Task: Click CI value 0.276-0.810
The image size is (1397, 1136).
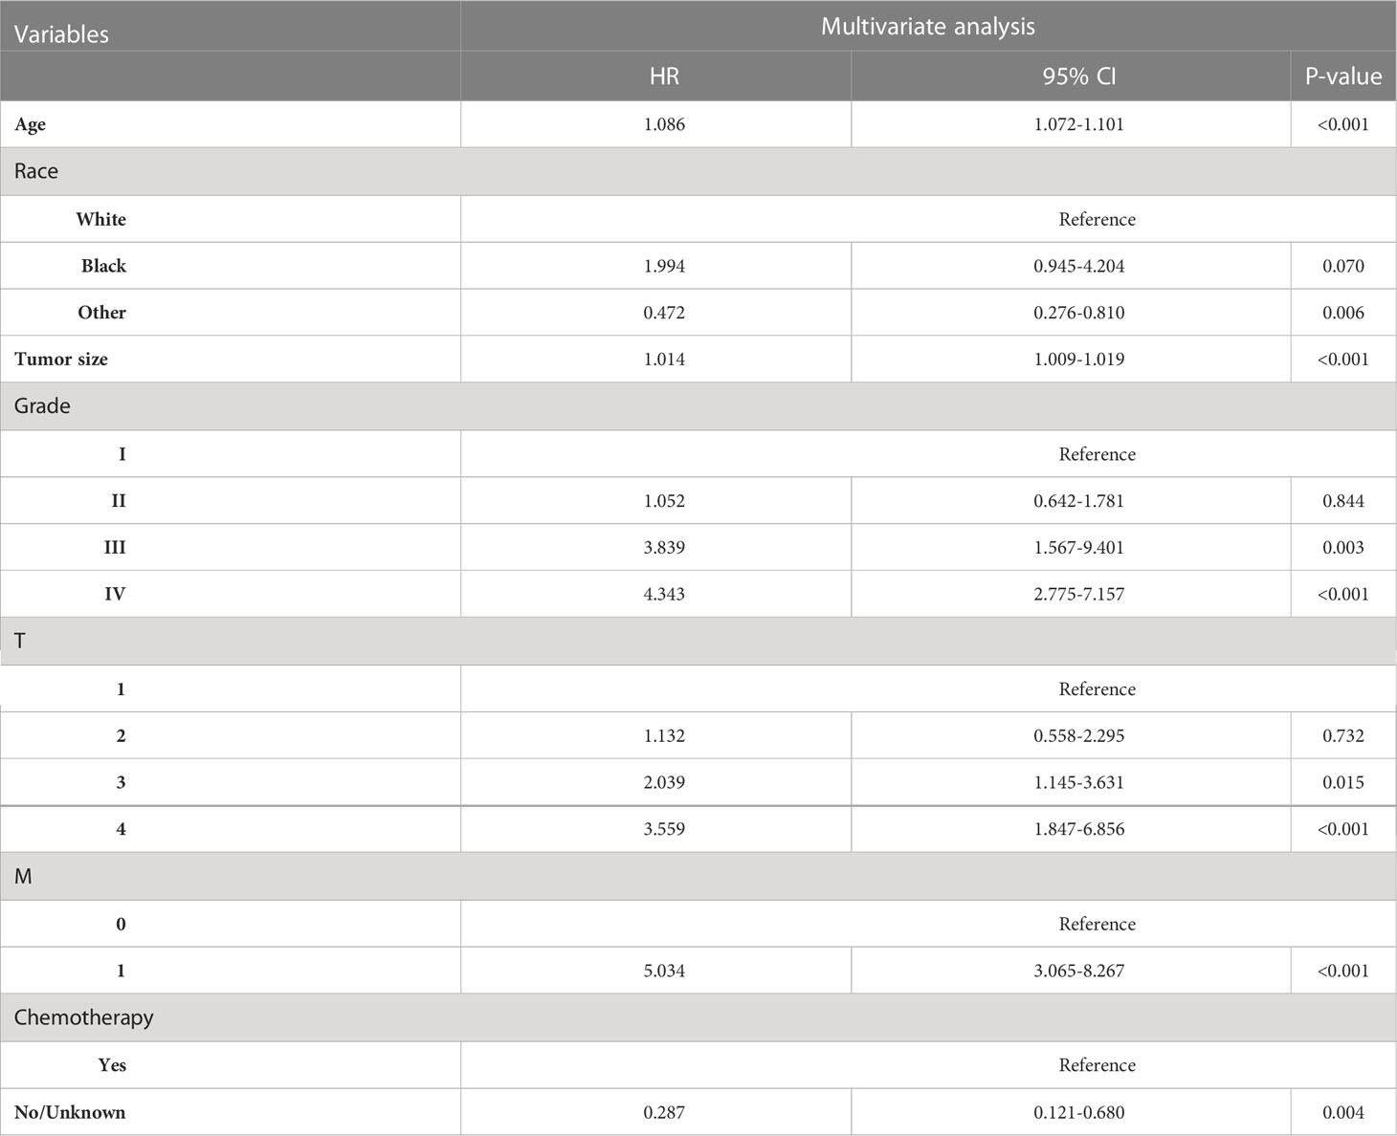Action: (x=1078, y=313)
